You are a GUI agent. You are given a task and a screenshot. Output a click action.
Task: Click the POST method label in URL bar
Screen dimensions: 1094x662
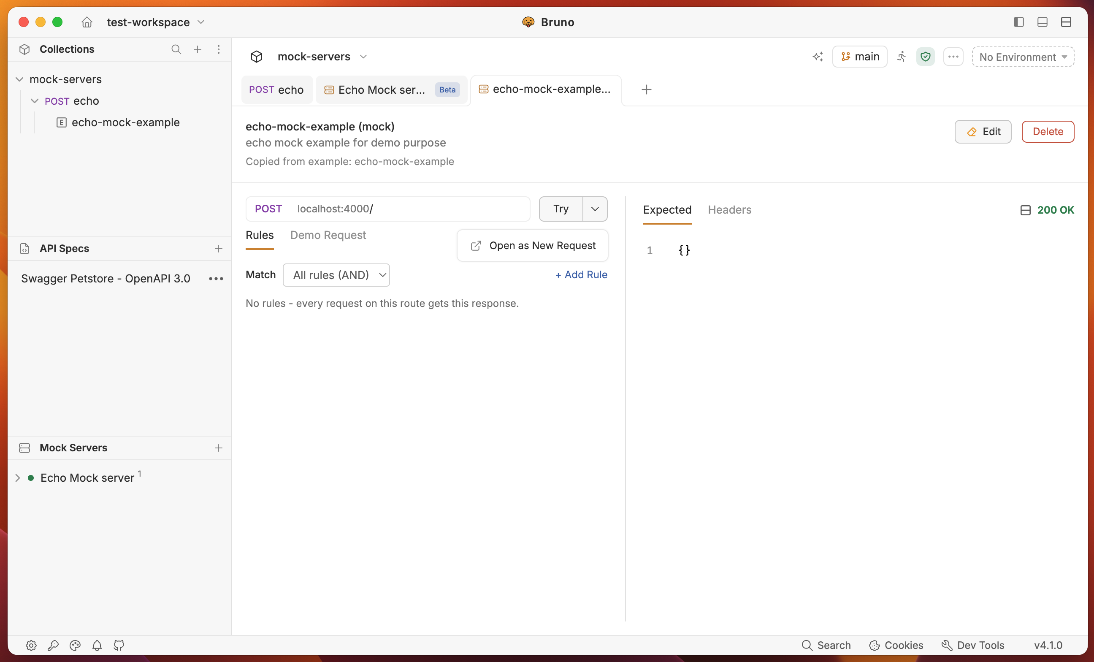pos(268,209)
